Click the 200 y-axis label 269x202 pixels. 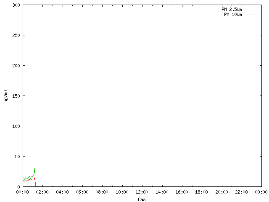pyautogui.click(x=16, y=66)
